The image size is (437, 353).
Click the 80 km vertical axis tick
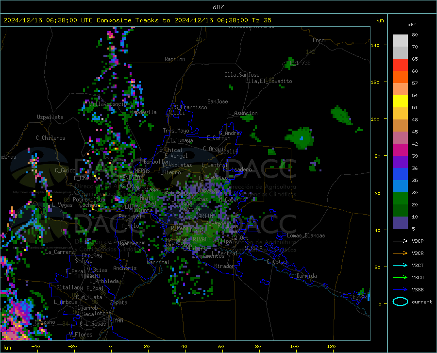coord(377,156)
